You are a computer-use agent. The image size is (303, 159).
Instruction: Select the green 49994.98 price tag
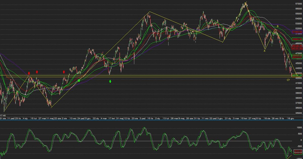click(x=297, y=39)
